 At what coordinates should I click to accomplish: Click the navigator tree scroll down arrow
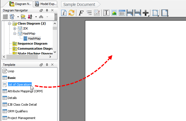tap(55, 52)
